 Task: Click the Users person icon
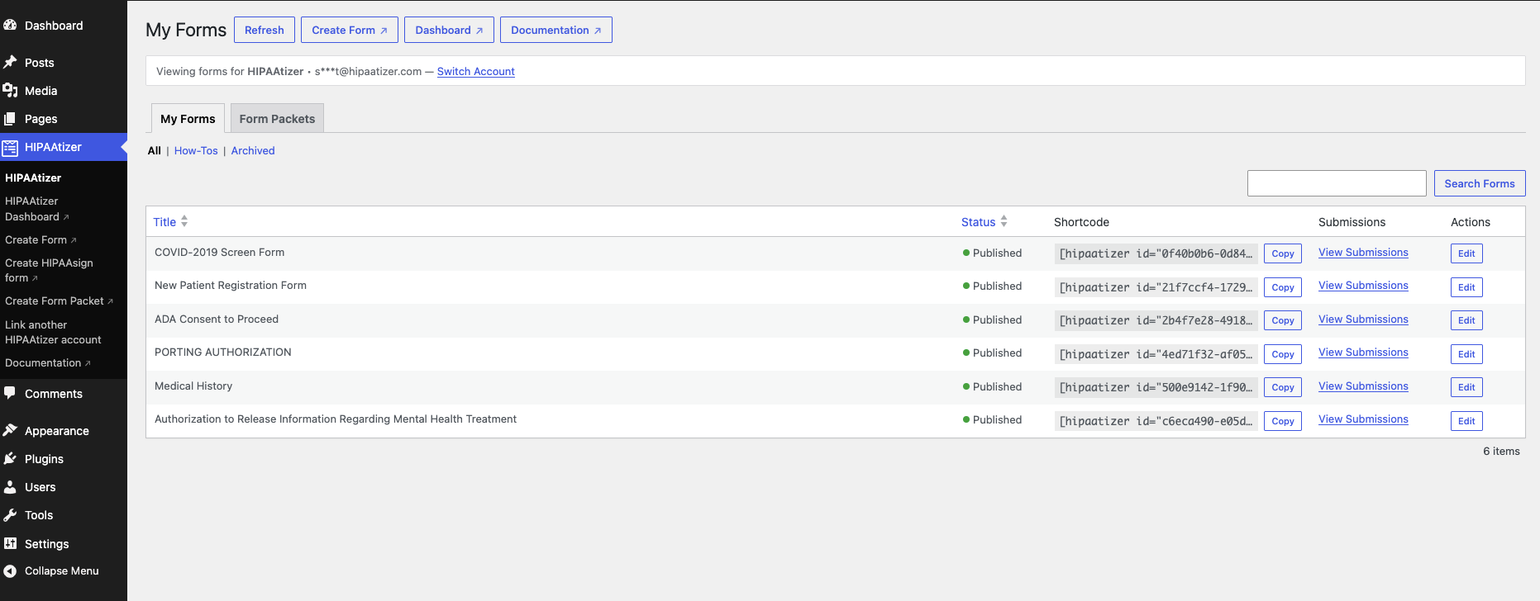(x=10, y=487)
